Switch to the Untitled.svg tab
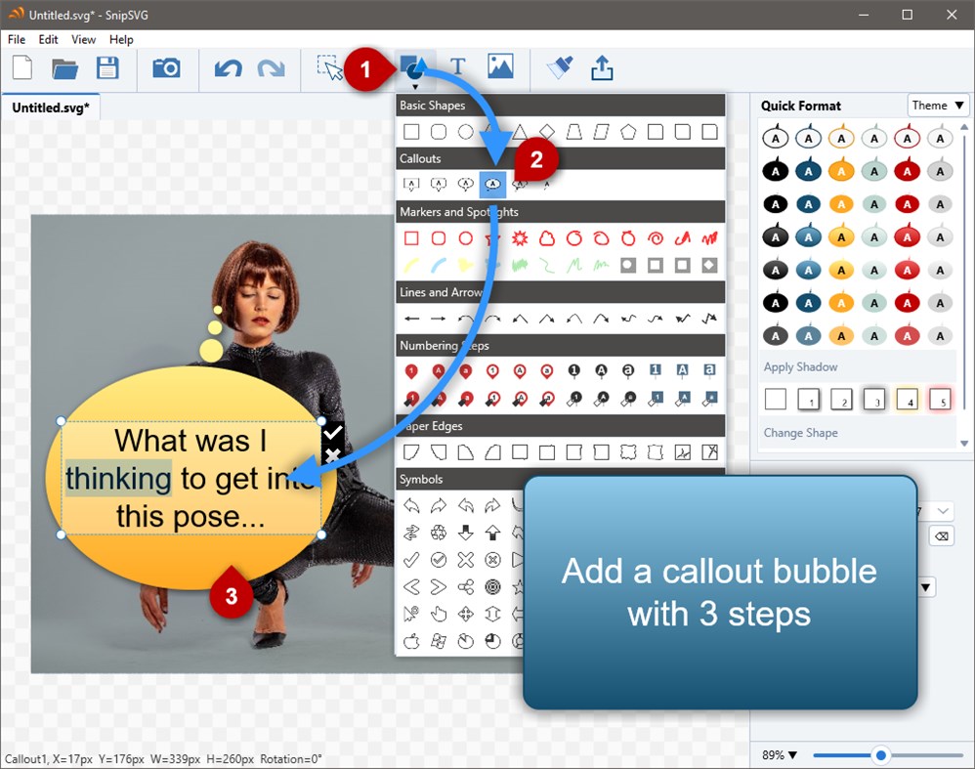The image size is (975, 769). click(x=51, y=108)
